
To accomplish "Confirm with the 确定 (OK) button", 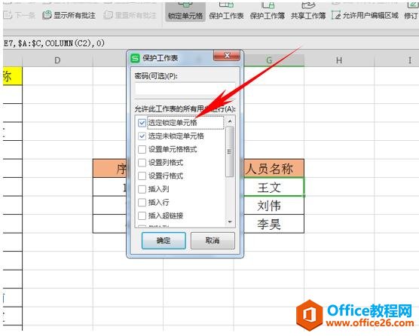I will coord(164,240).
